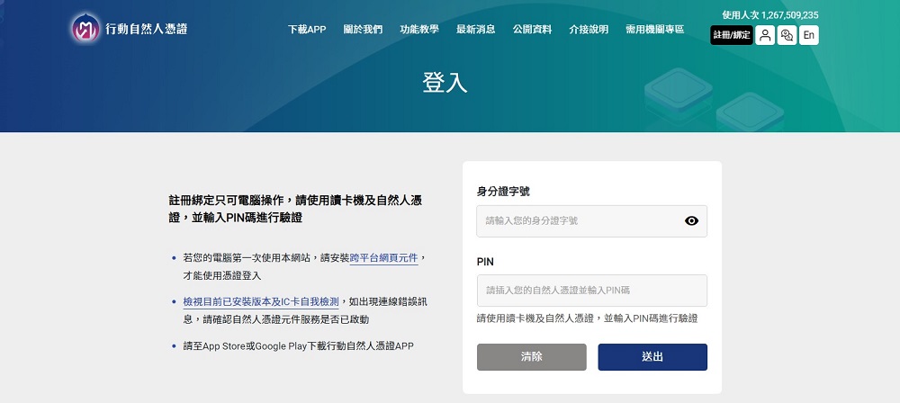Open the 下載APP menu
The height and width of the screenshot is (403, 900).
click(x=307, y=30)
